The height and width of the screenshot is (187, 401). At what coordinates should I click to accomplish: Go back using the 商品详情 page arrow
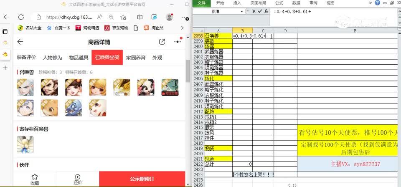coord(20,42)
